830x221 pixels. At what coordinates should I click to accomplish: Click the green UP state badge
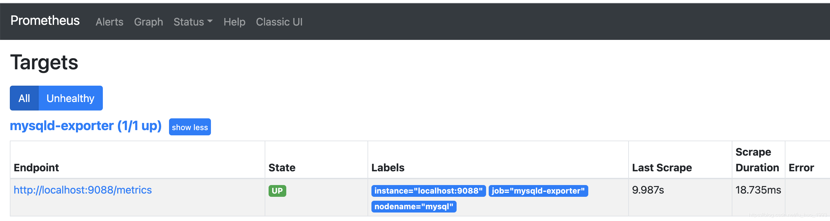click(x=277, y=191)
